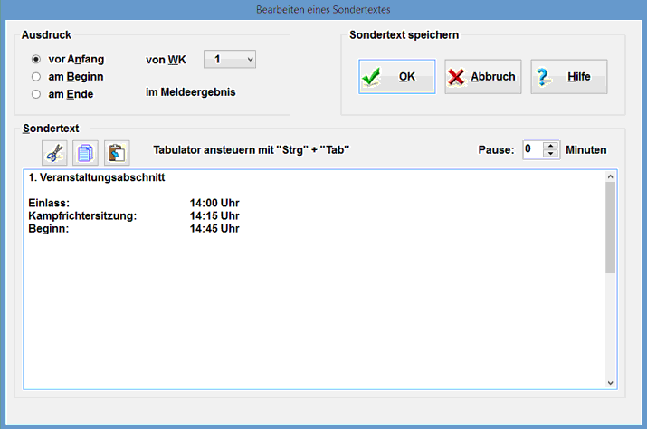Click the scissors cut icon
The width and height of the screenshot is (647, 429).
click(x=55, y=152)
